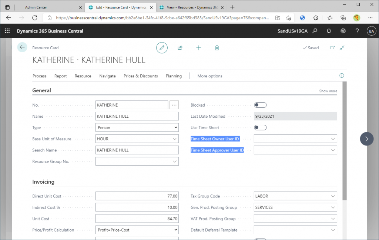Open the app launcher waffle icon
This screenshot has height=240, width=379.
point(7,31)
